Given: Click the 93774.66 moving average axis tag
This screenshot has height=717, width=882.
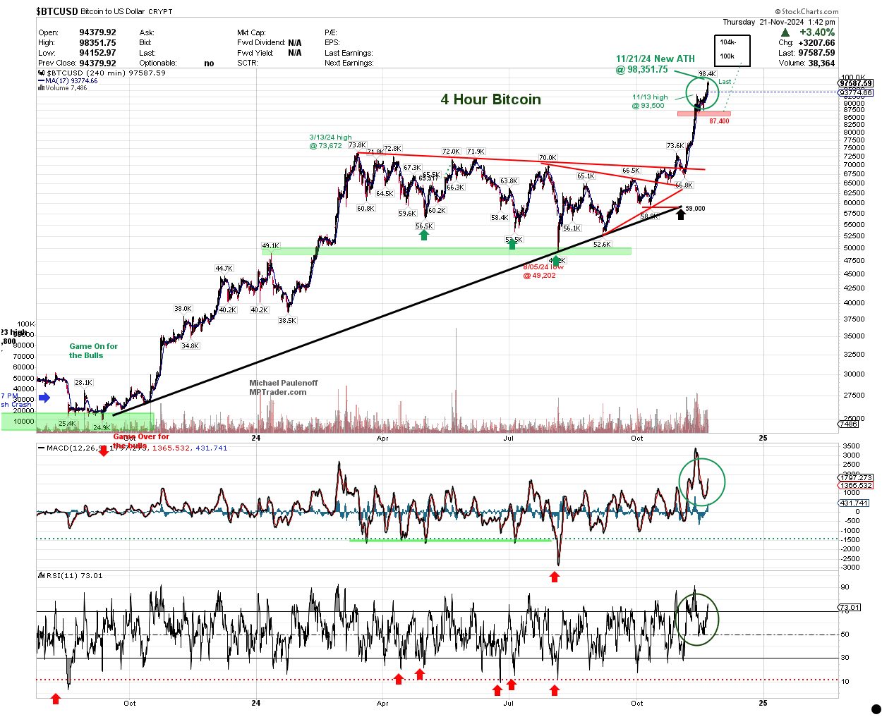Looking at the screenshot, I should (857, 92).
